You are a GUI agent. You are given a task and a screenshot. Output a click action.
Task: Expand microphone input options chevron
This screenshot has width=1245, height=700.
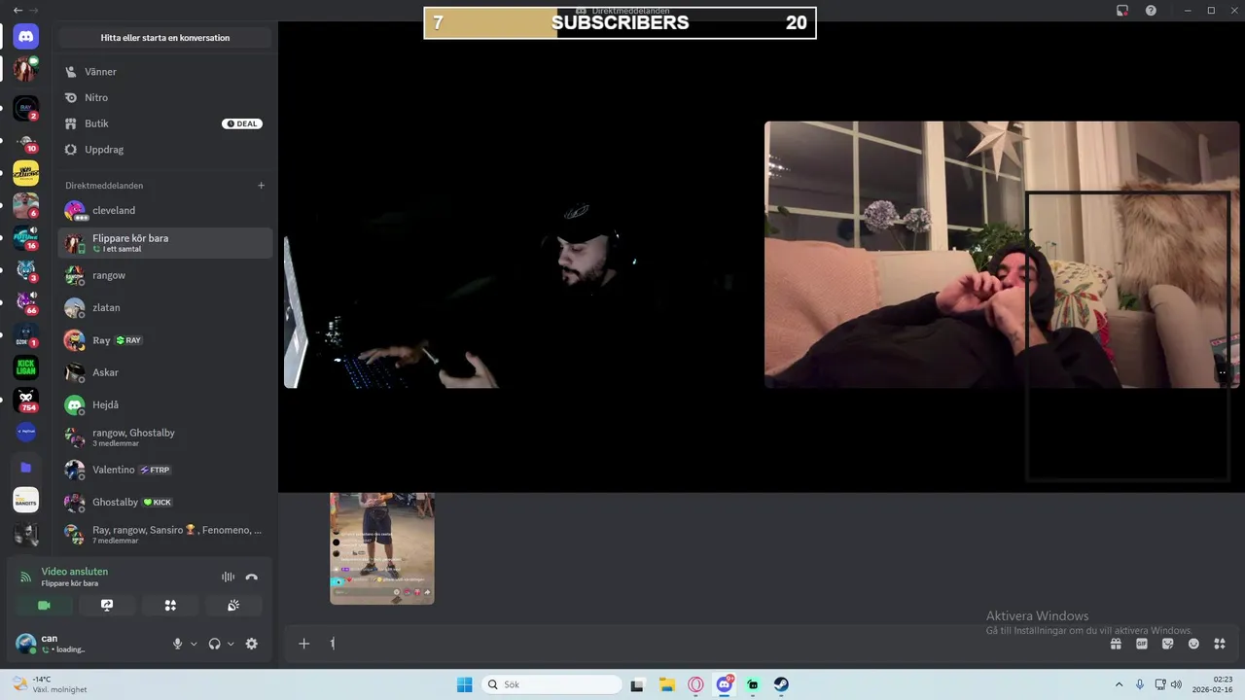tap(194, 644)
